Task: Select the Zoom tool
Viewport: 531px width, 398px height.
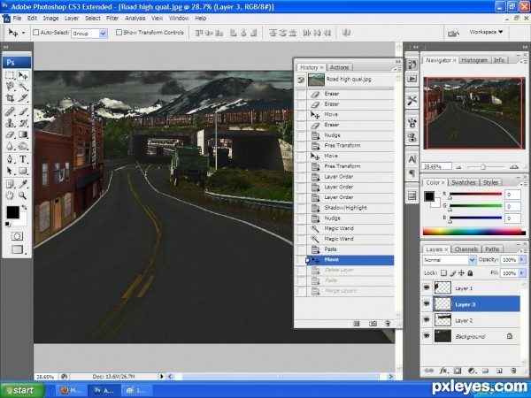Action: point(23,195)
